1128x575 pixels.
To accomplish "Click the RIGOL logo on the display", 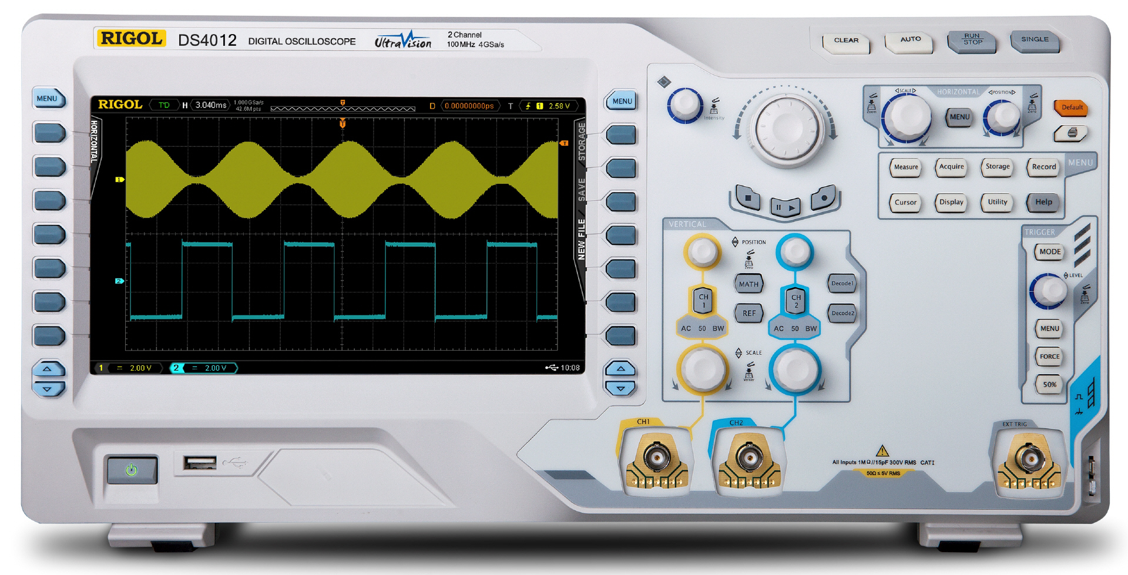I will 120,105.
